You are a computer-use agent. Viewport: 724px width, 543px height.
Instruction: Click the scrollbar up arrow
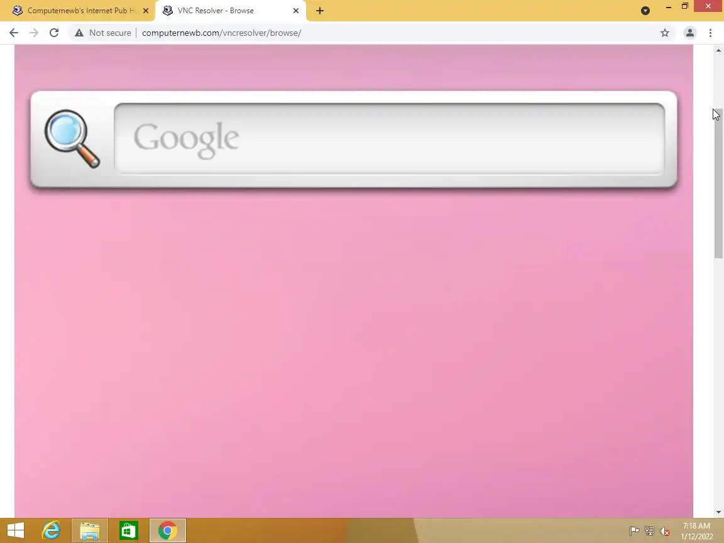click(718, 50)
